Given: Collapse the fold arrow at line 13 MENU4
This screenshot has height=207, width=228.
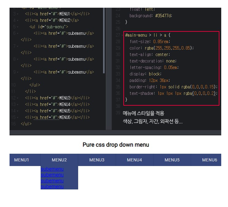Looking at the screenshot, I should coord(18,105).
